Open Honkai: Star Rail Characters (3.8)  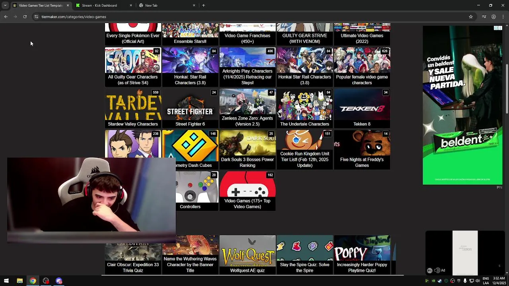190,67
